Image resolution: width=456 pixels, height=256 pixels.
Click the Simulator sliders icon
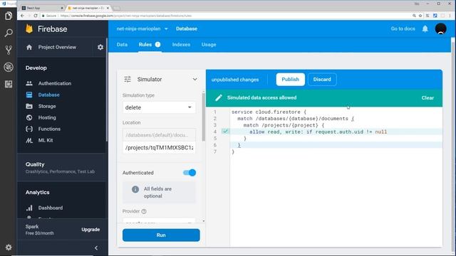(128, 79)
